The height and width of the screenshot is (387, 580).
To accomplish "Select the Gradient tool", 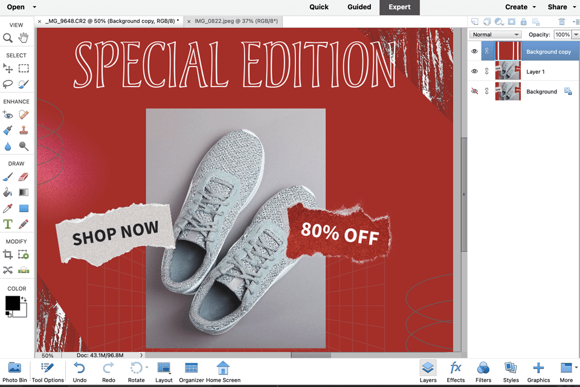I will [x=24, y=192].
